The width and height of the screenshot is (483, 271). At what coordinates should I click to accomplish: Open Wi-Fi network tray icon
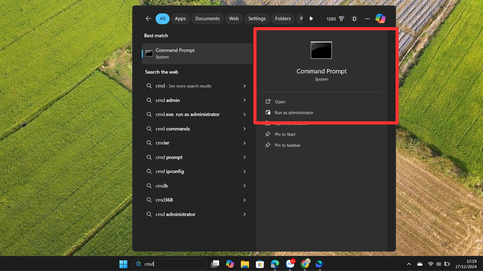coord(431,264)
